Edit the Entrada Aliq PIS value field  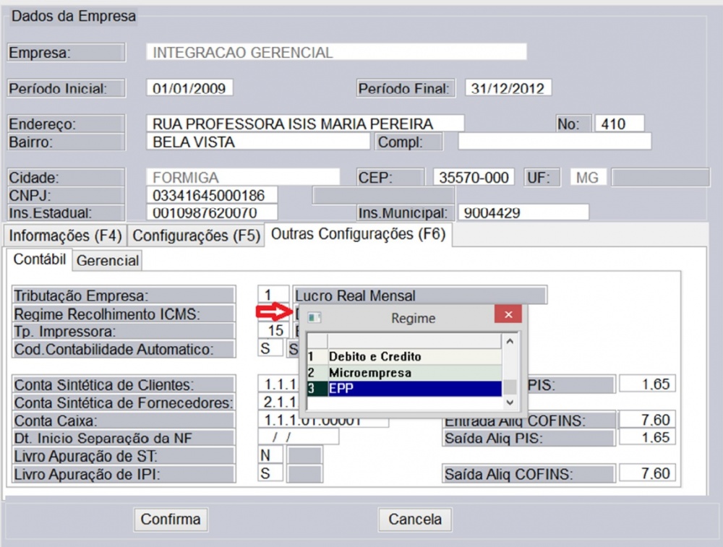(646, 384)
